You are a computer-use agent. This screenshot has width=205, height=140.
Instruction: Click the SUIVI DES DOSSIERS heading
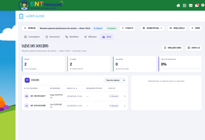(x=35, y=46)
